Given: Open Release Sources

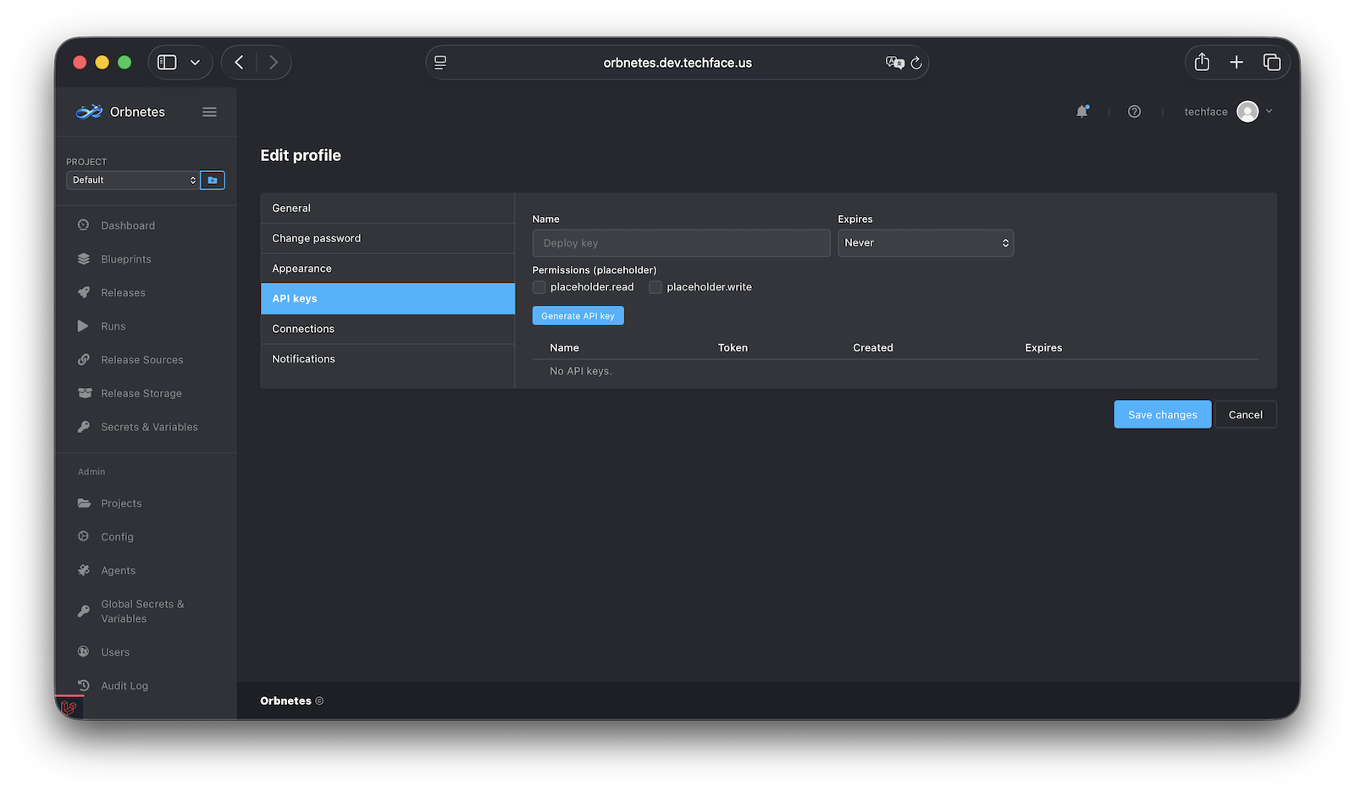Looking at the screenshot, I should [141, 359].
